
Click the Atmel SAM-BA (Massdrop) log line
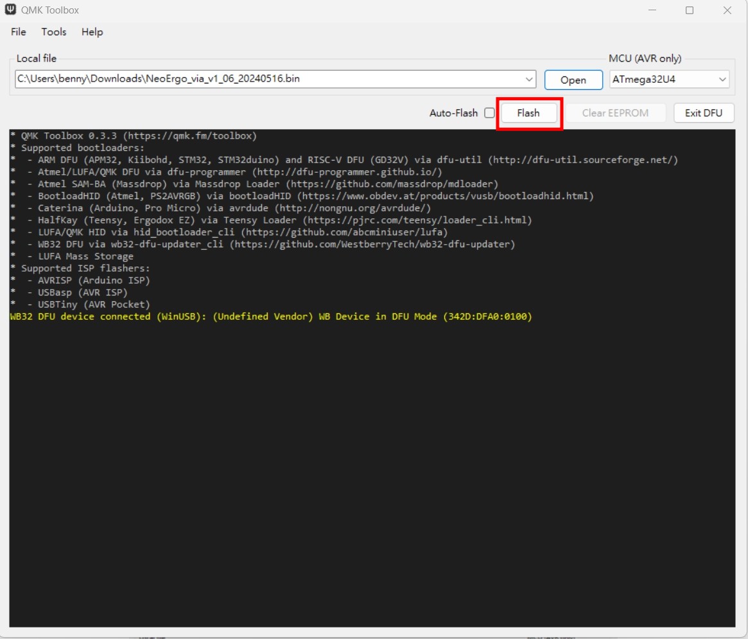[x=254, y=184]
